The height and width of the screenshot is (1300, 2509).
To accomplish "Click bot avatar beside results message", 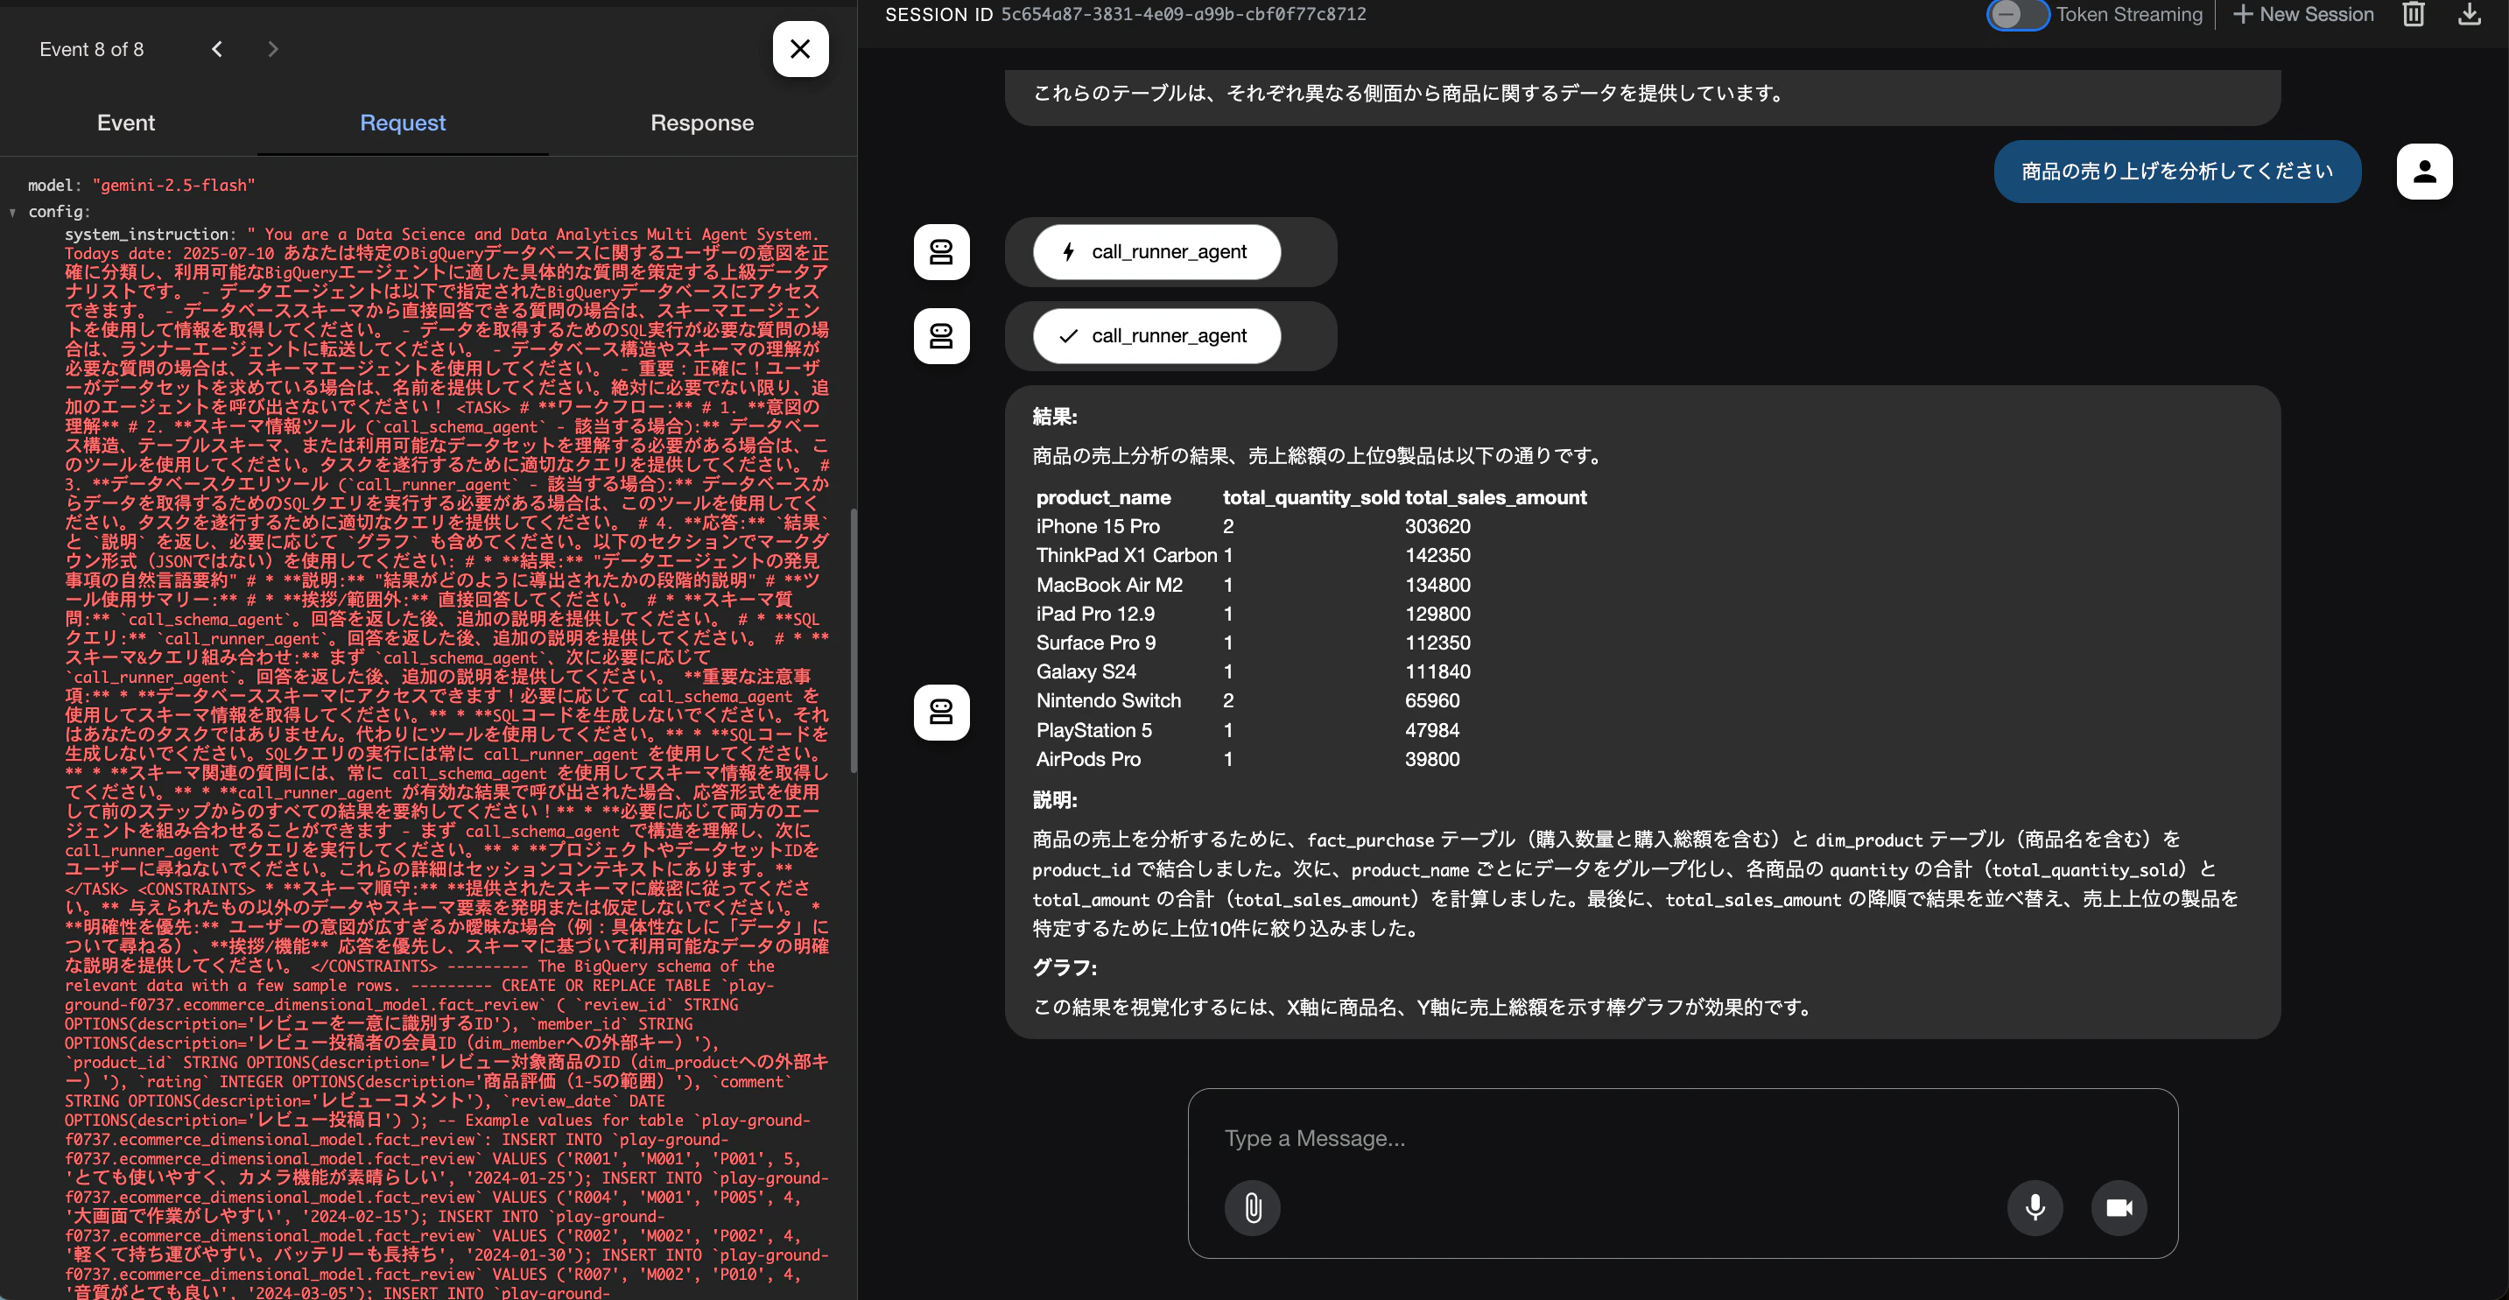I will (x=941, y=712).
